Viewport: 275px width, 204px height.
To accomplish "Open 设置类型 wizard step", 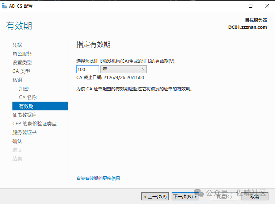I will point(22,62).
